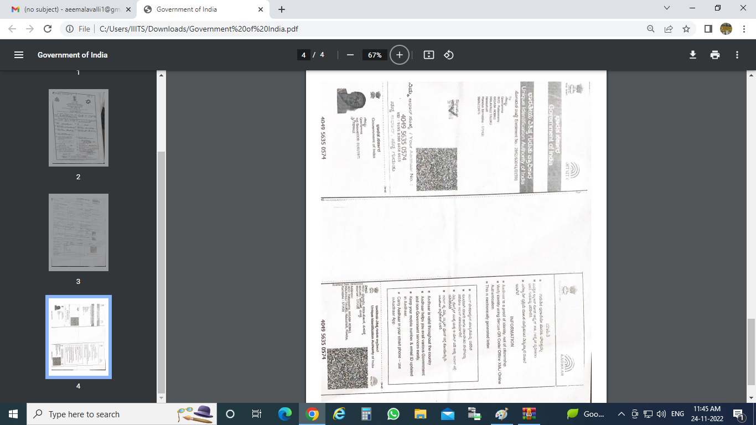
Task: Click the network icon in system tray
Action: 648,414
